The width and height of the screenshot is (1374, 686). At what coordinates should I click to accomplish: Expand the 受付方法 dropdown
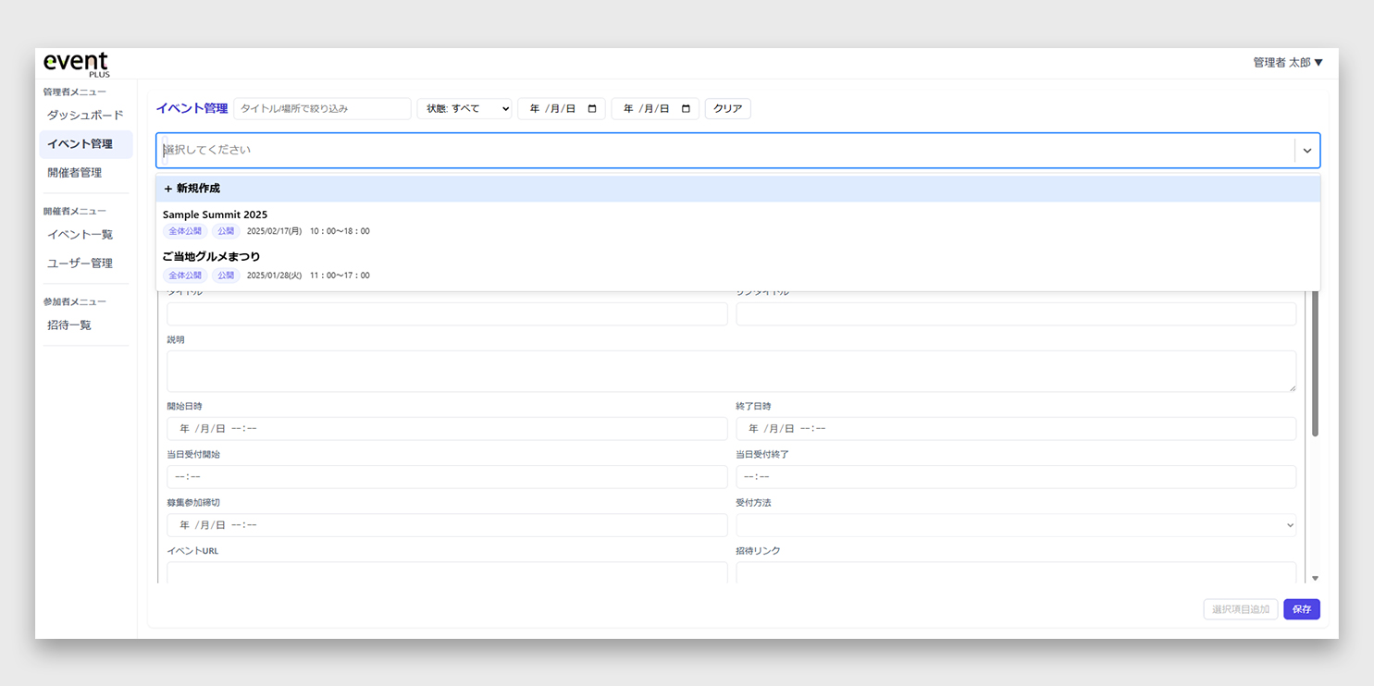pos(1015,525)
